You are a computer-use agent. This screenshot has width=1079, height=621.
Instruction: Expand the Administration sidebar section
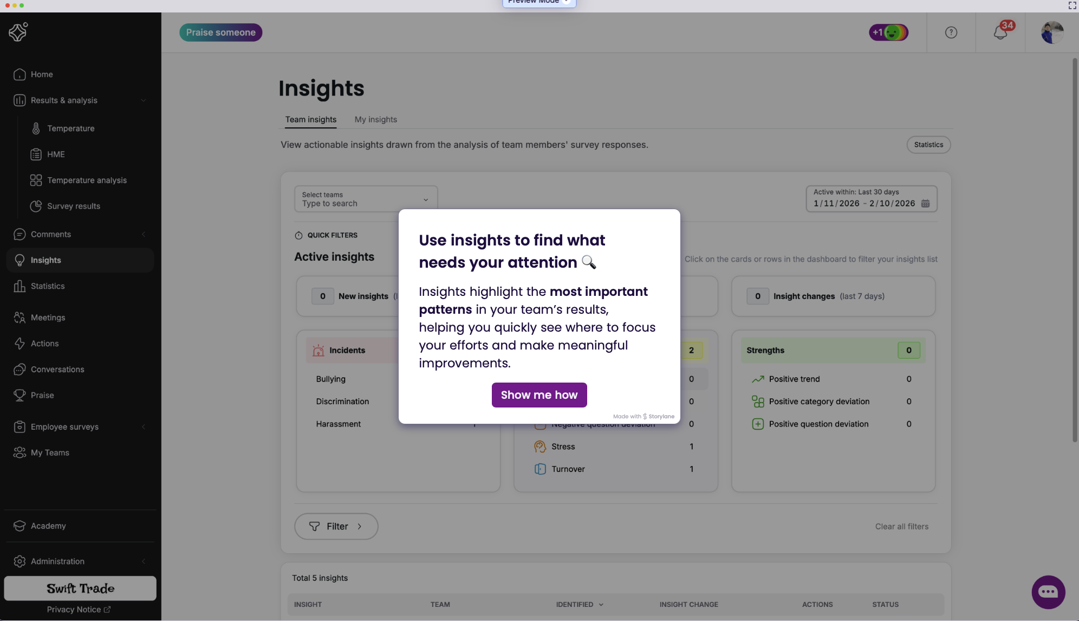pyautogui.click(x=144, y=561)
